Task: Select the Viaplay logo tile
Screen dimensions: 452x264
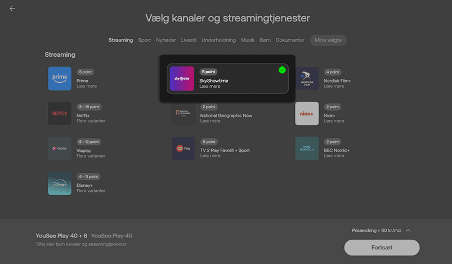Action: tap(60, 149)
